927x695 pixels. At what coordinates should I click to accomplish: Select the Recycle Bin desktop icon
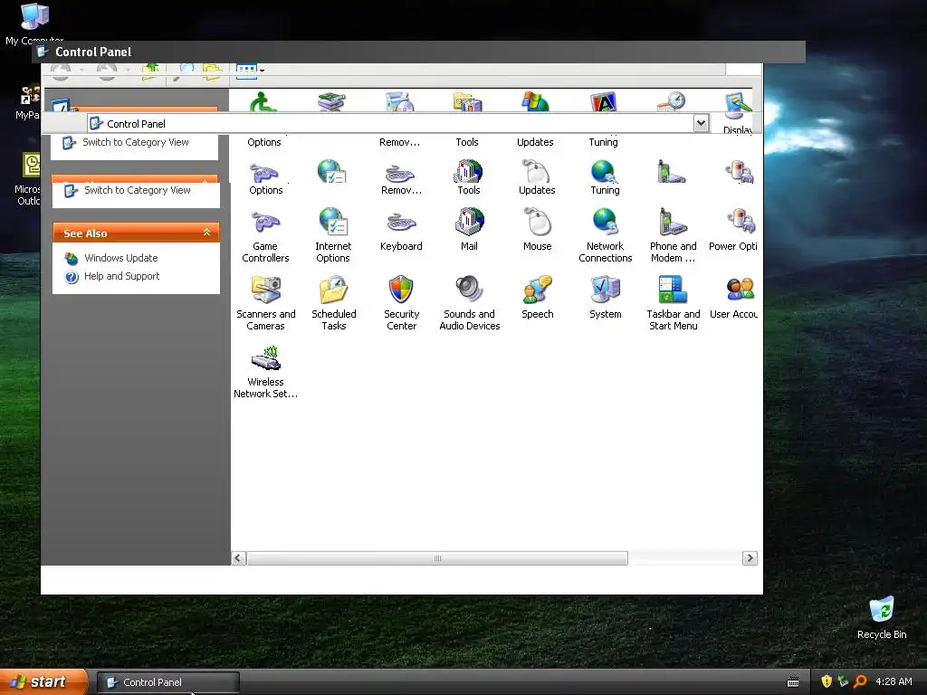882,618
